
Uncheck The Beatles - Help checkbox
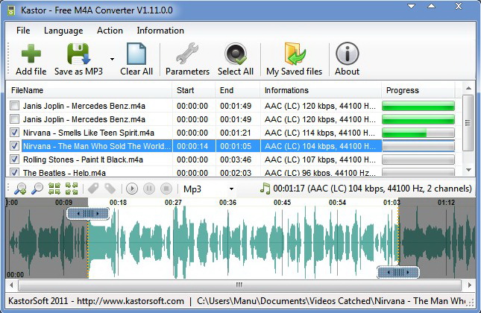tap(14, 172)
